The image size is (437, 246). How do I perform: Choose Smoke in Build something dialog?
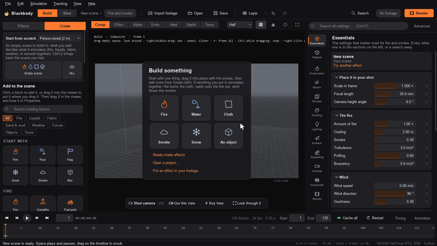pos(164,136)
